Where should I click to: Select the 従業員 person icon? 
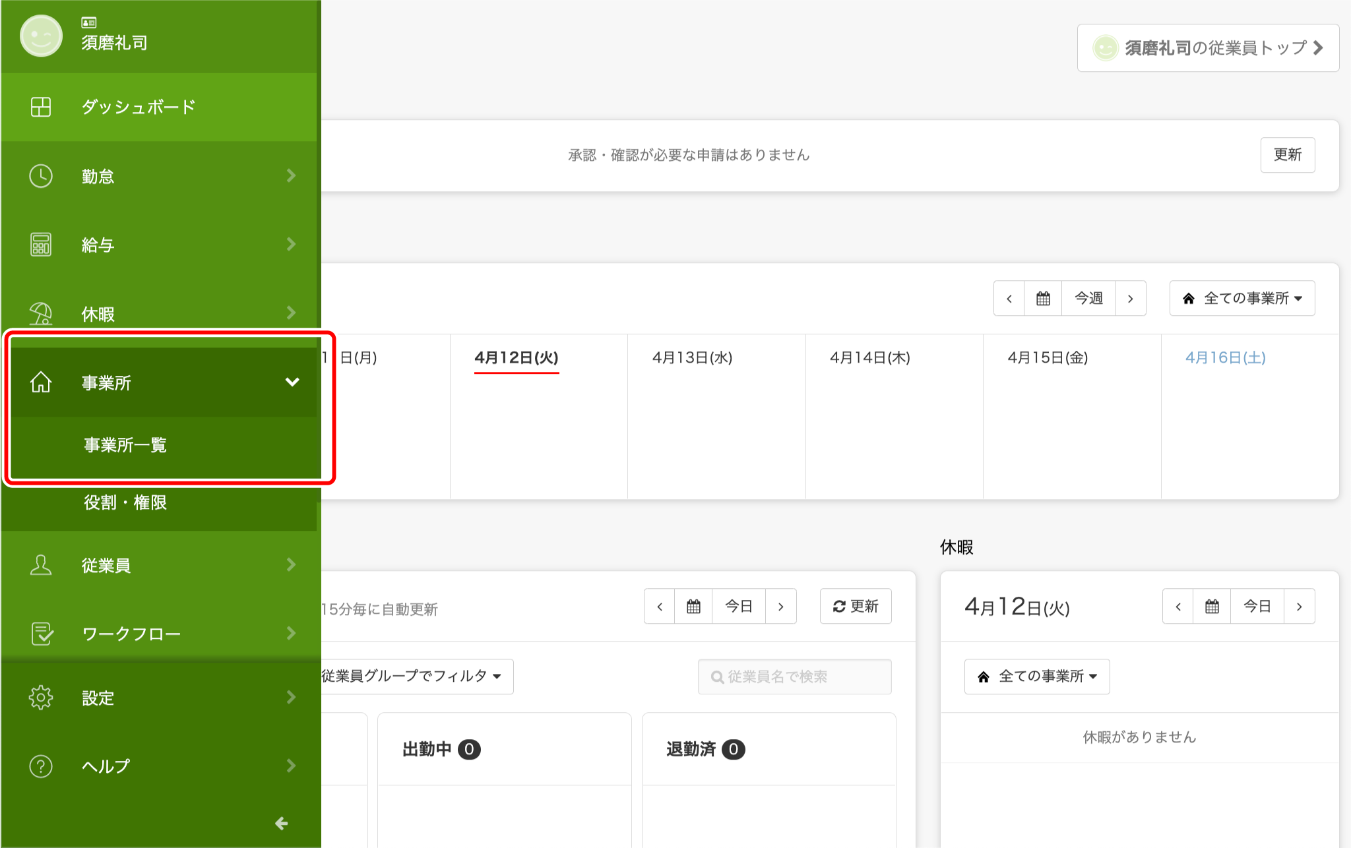pos(40,565)
